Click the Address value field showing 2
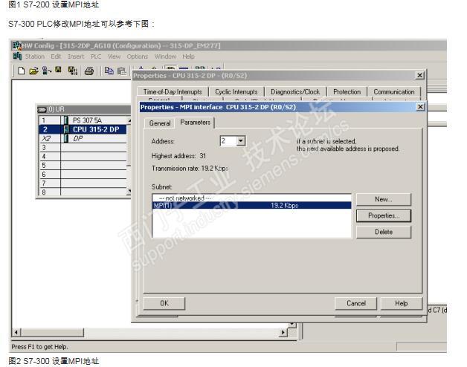467x367 pixels. pyautogui.click(x=228, y=141)
